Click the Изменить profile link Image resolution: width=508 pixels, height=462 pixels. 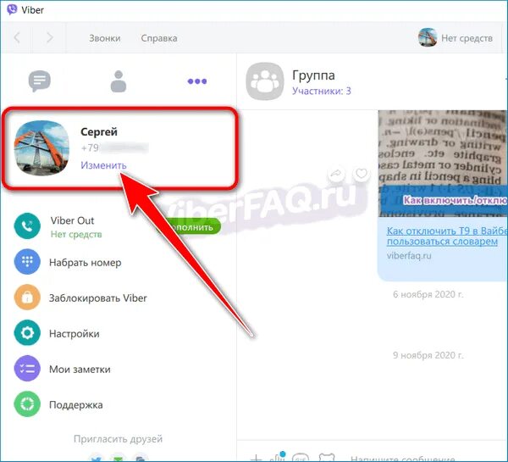[103, 165]
